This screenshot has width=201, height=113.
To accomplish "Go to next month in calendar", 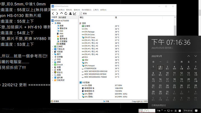I will coord(196,56).
